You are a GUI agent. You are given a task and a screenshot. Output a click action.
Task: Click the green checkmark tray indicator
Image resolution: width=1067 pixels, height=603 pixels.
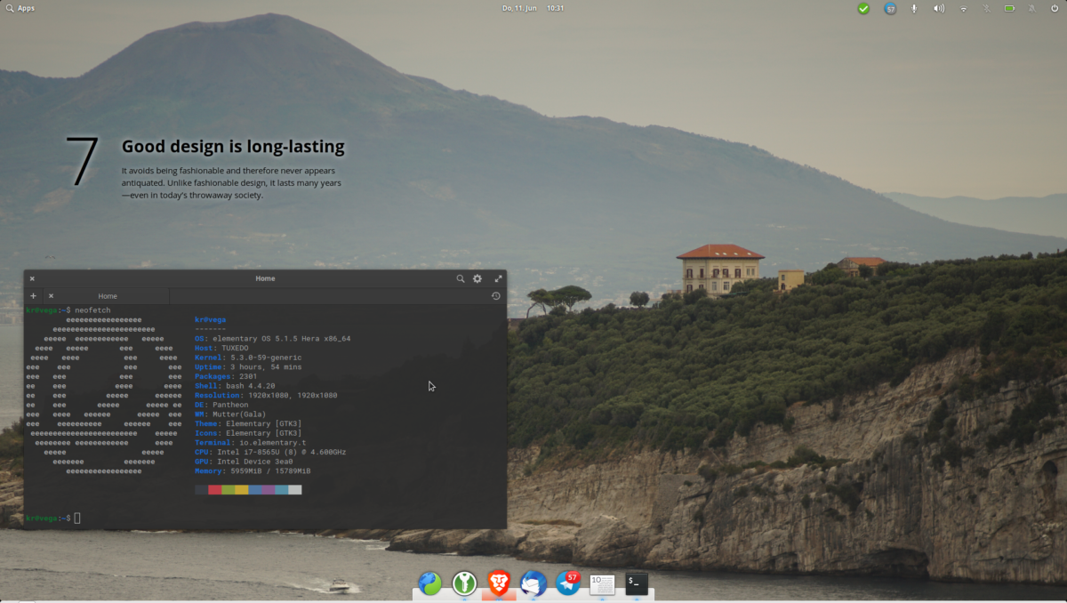click(x=863, y=8)
